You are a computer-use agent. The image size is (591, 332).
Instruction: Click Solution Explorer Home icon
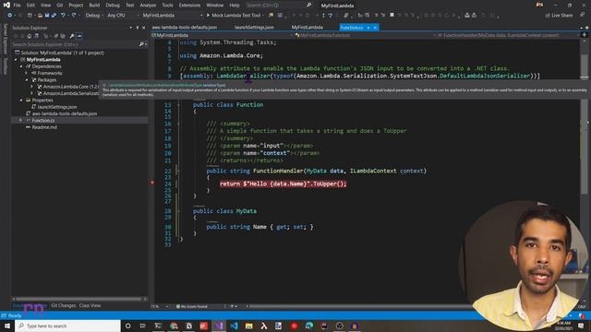[x=29, y=36]
